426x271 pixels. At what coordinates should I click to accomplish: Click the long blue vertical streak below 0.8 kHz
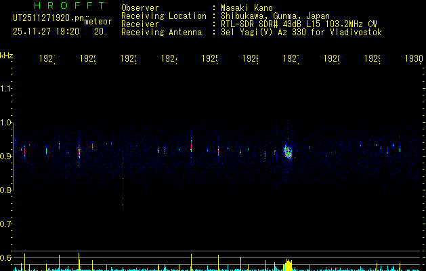click(x=123, y=181)
